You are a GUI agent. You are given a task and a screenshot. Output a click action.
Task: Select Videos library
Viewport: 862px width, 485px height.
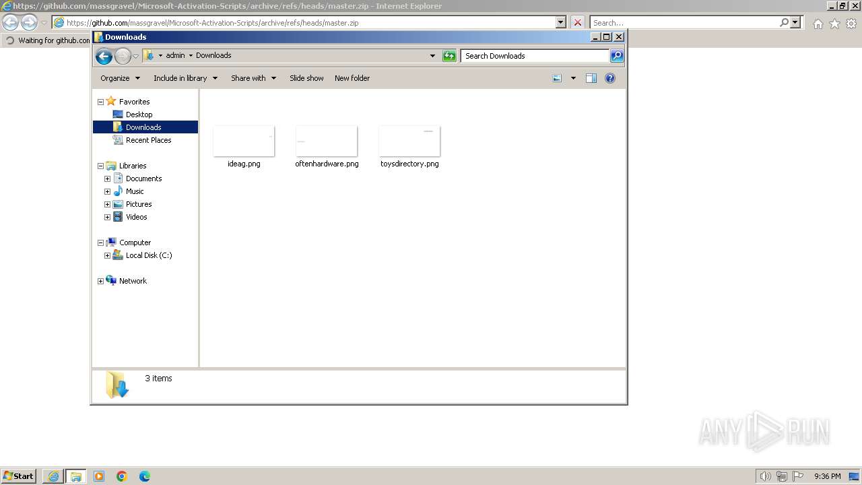[136, 217]
